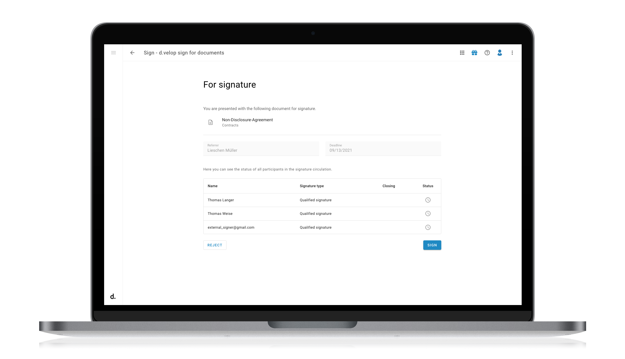Image resolution: width=625 pixels, height=359 pixels.
Task: Open the user profile icon
Action: (499, 52)
